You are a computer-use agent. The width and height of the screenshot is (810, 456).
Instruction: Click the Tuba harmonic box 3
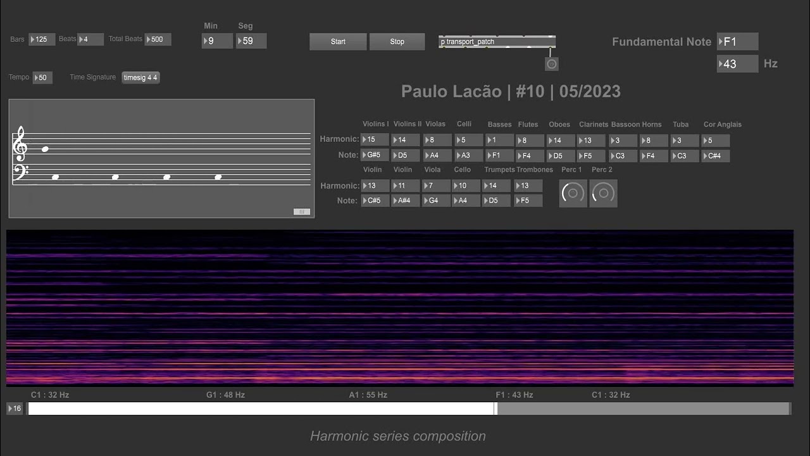pyautogui.click(x=685, y=140)
